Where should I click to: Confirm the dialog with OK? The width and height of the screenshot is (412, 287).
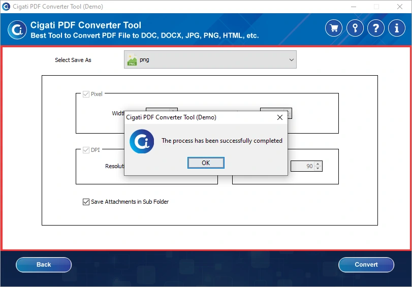206,163
